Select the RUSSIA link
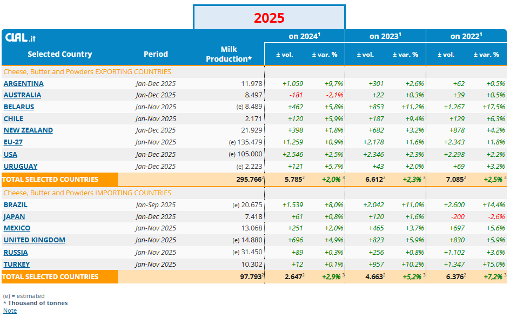The image size is (510, 317). coord(16,253)
